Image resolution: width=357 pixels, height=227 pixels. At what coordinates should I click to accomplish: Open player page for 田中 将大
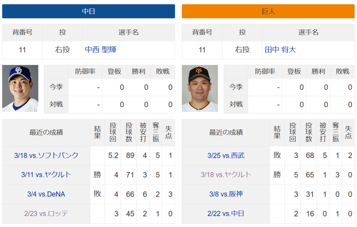click(x=280, y=49)
